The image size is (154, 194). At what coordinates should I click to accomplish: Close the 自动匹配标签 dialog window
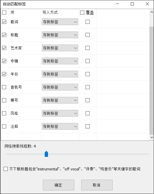click(x=147, y=4)
